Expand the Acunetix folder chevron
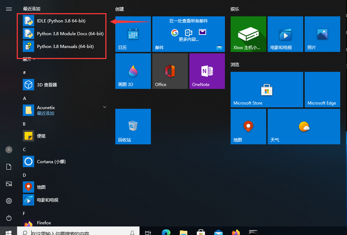 [x=105, y=107]
